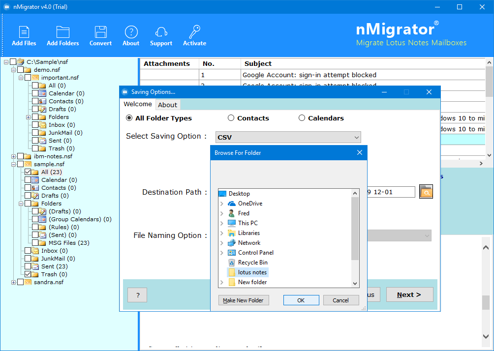494x351 pixels.
Task: Check the sandra.nsf checkbox
Action: pyautogui.click(x=21, y=282)
